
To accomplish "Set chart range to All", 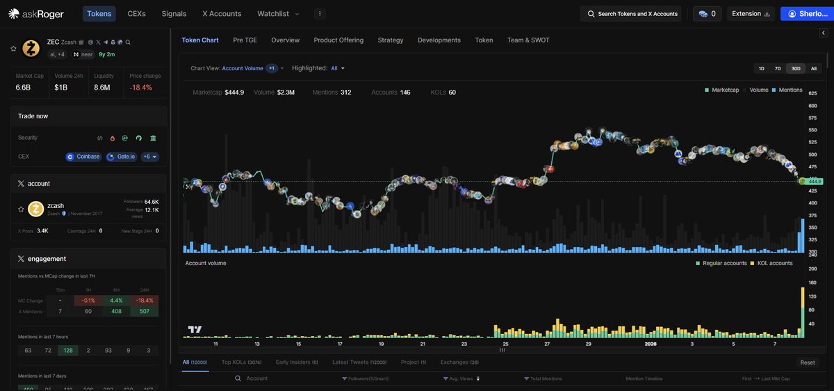I will (x=814, y=68).
